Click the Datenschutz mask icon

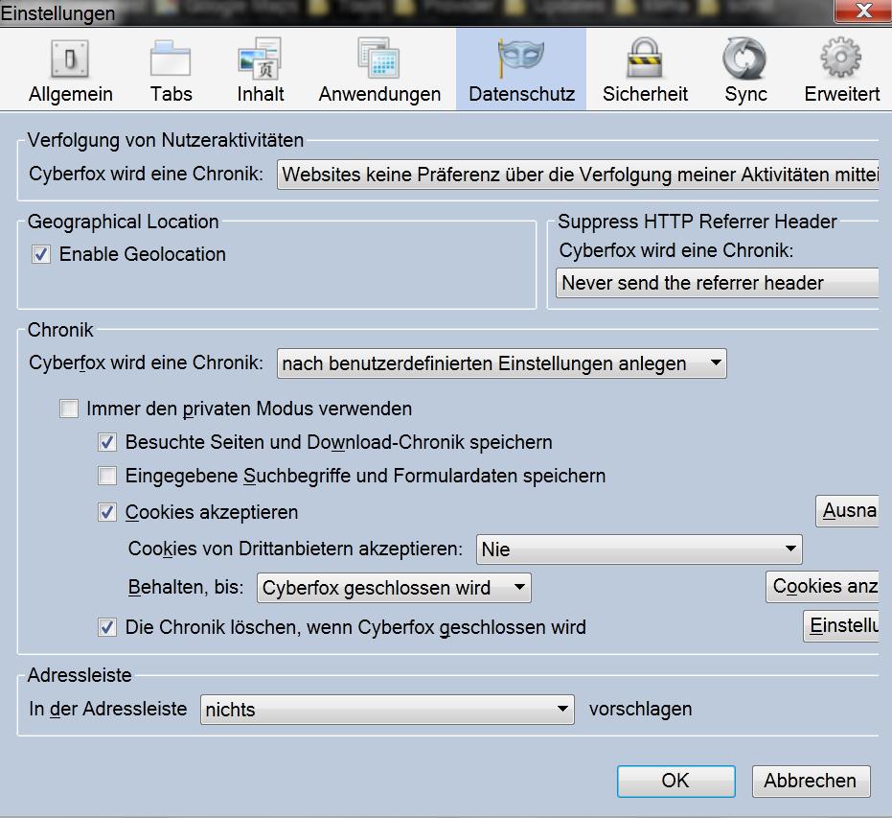520,58
